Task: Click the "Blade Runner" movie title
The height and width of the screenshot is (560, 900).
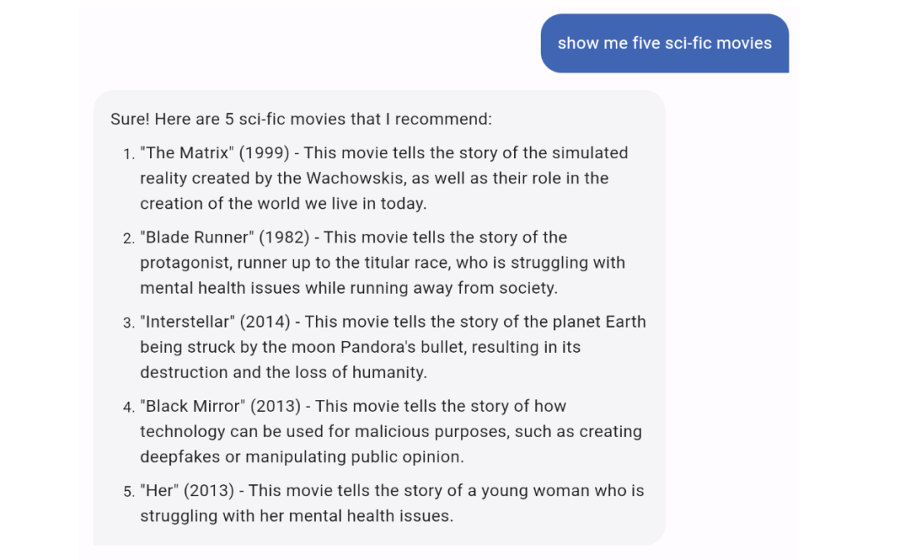Action: point(197,237)
